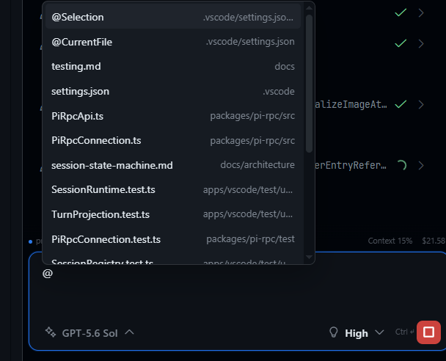Viewport: 446px width, 361px height.
Task: Select settings.json in .vscode
Action: point(173,91)
